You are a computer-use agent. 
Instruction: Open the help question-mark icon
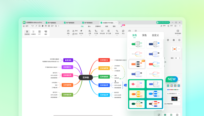175,26
